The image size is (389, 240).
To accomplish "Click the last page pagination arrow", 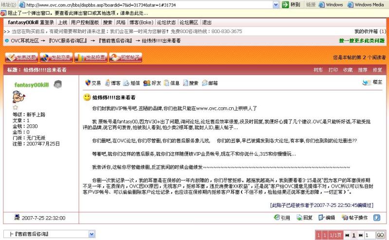I will click(x=361, y=235).
